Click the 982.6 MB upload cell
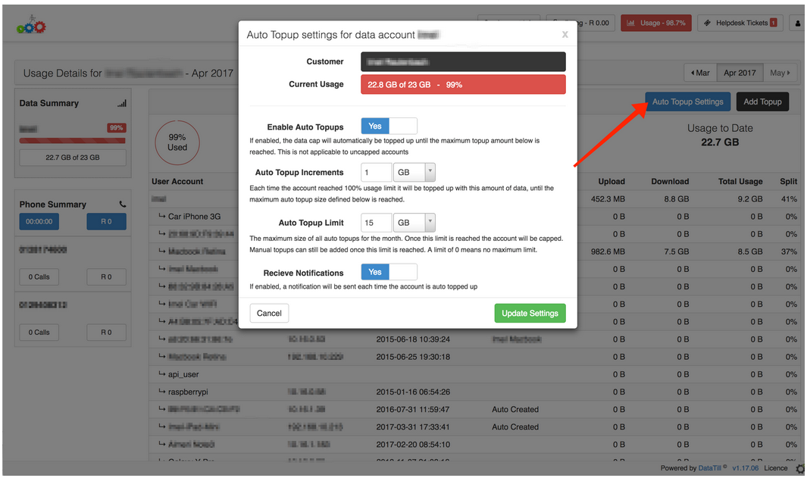Screen dimensions: 807x478 (608, 251)
